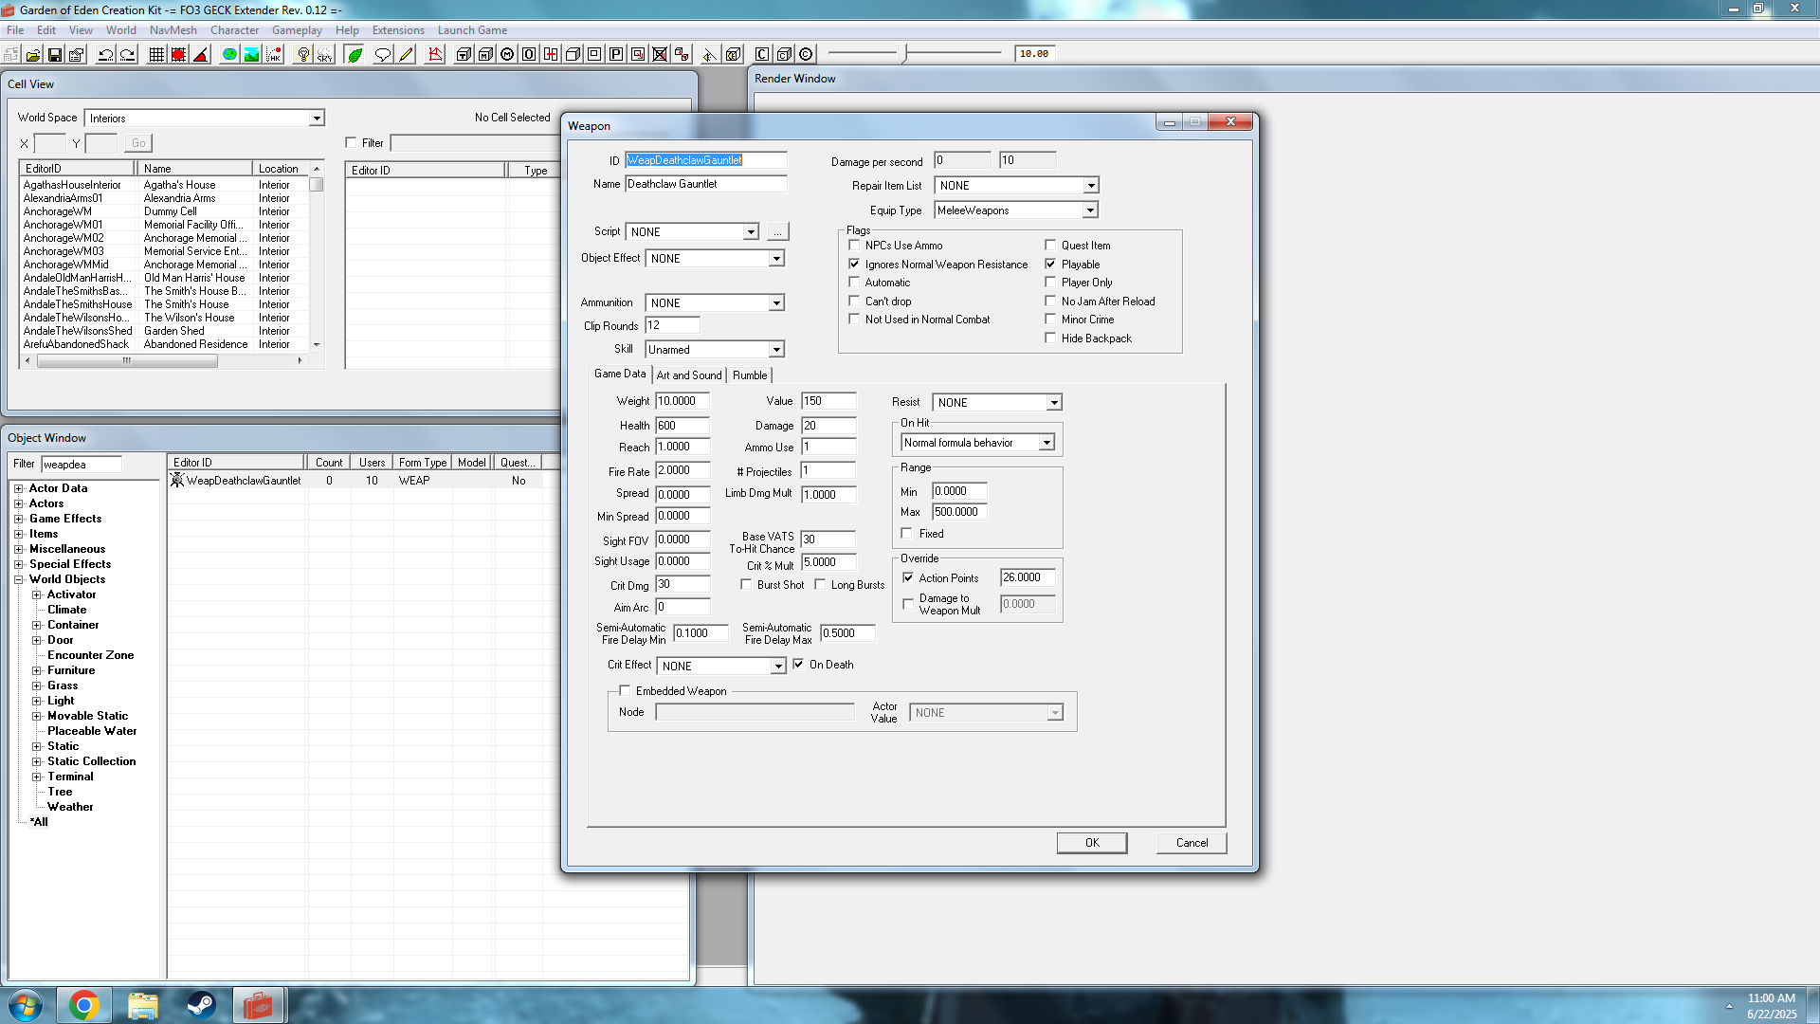Switch to the Rumble tab

[x=750, y=375]
